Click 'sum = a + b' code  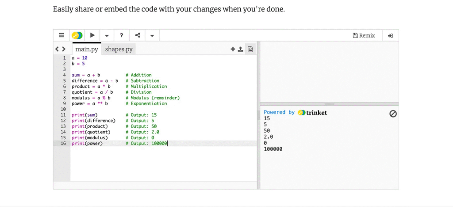(x=86, y=75)
